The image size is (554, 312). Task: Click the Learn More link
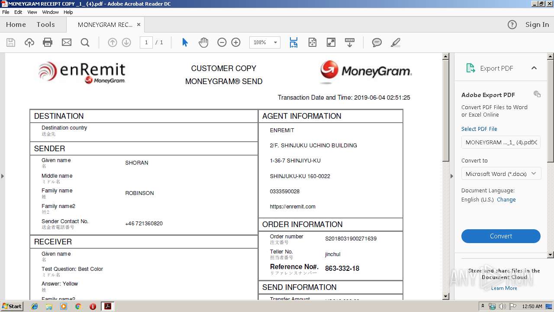504,288
